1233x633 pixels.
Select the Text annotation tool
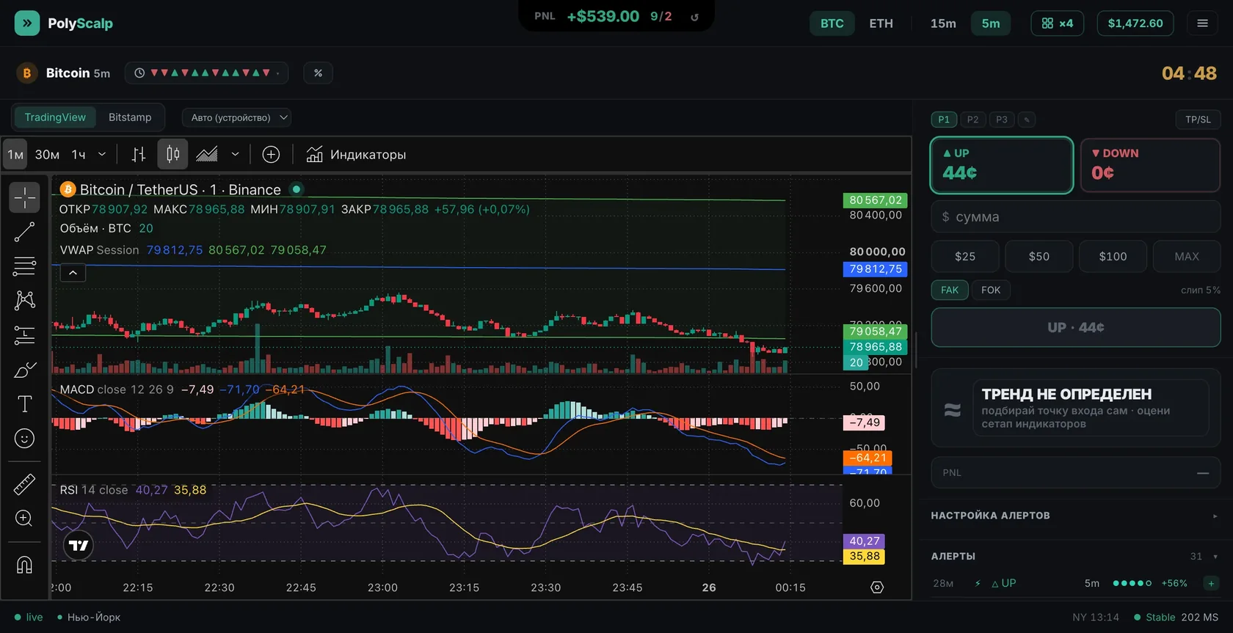[24, 404]
